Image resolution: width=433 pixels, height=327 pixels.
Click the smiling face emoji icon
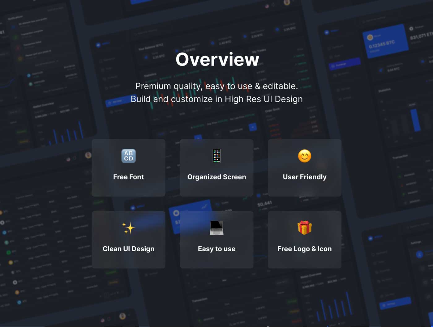pyautogui.click(x=305, y=156)
